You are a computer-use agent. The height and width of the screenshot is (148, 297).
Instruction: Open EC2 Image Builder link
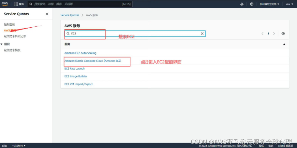[x=76, y=76]
